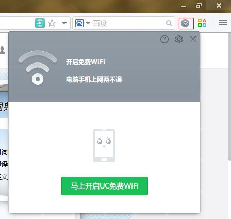Expand the address bar dropdown arrow
This screenshot has height=219, width=231.
point(64,23)
